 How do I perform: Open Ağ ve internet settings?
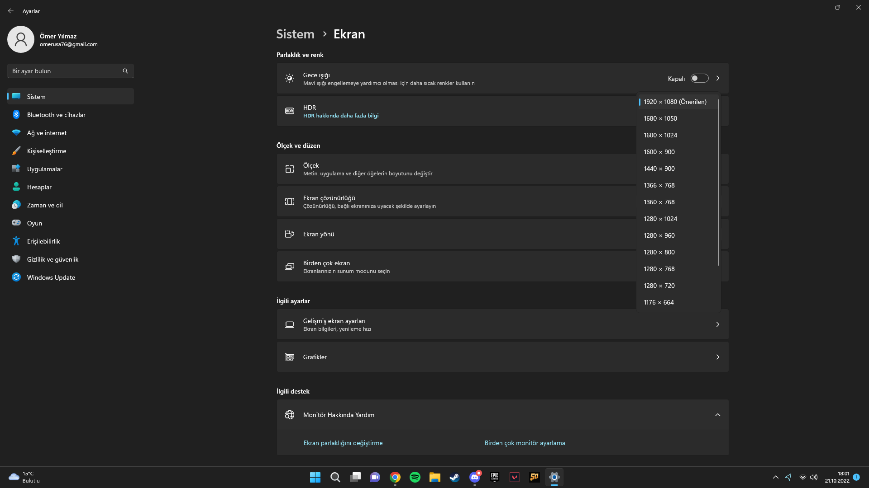pos(47,133)
